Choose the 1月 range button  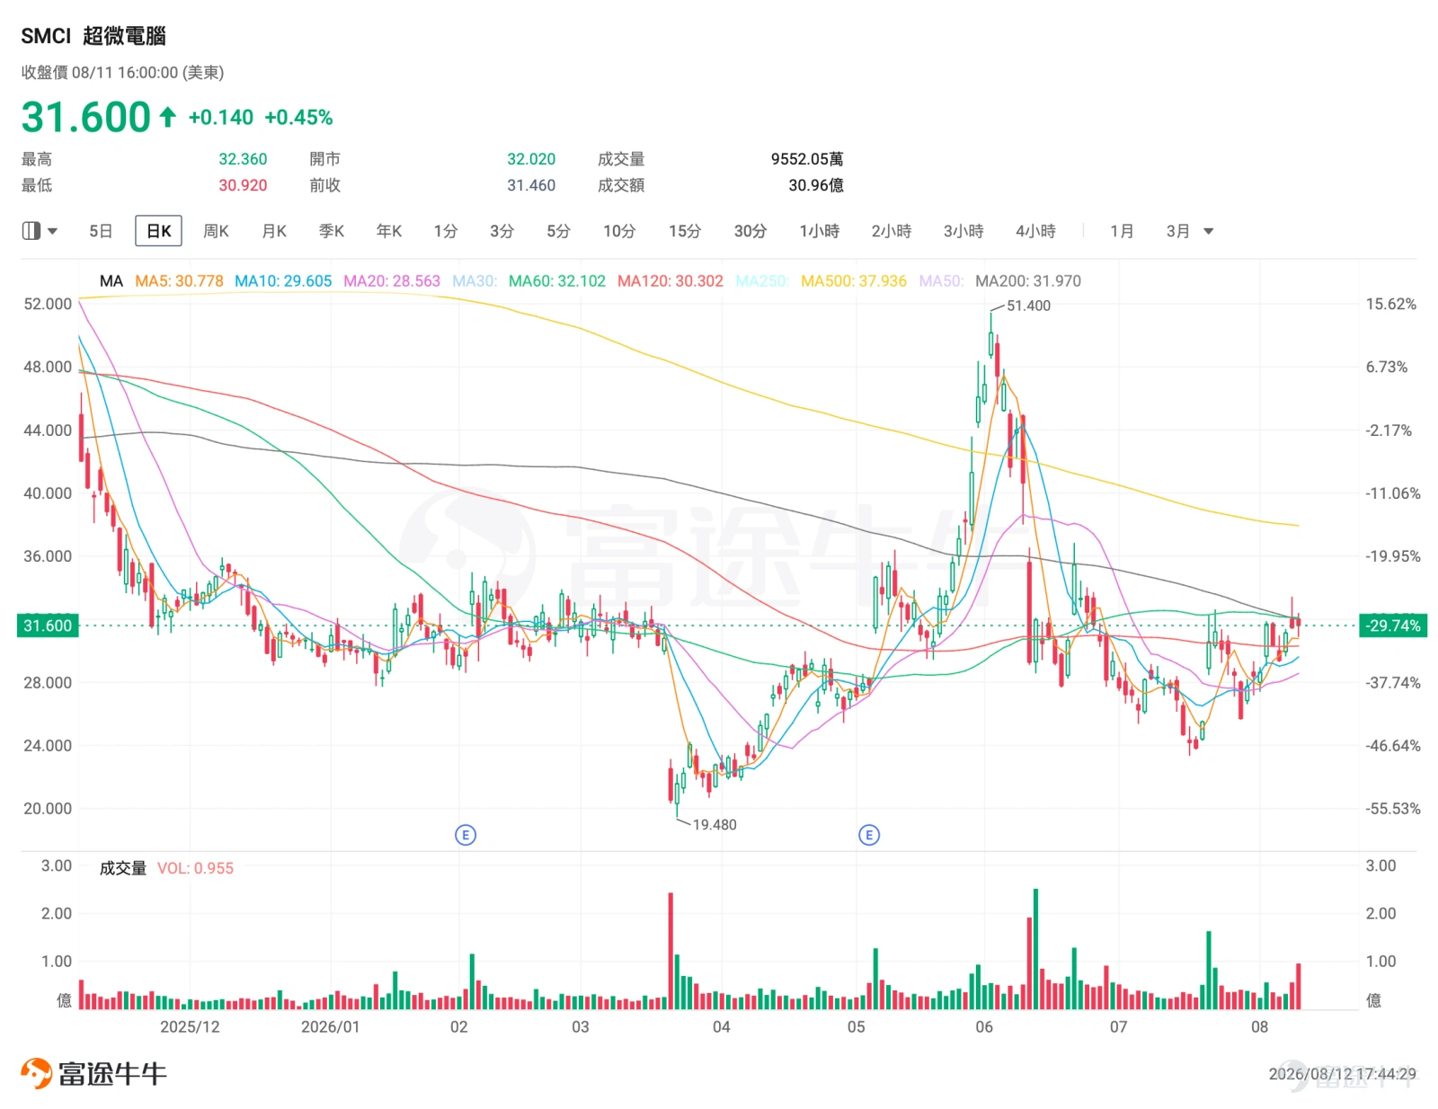point(1122,231)
